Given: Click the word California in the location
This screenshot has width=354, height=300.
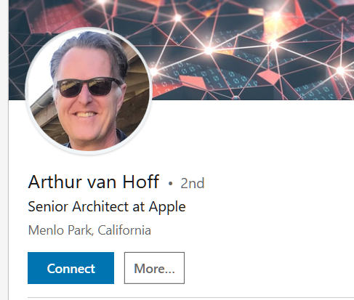Looking at the screenshot, I should coord(124,230).
